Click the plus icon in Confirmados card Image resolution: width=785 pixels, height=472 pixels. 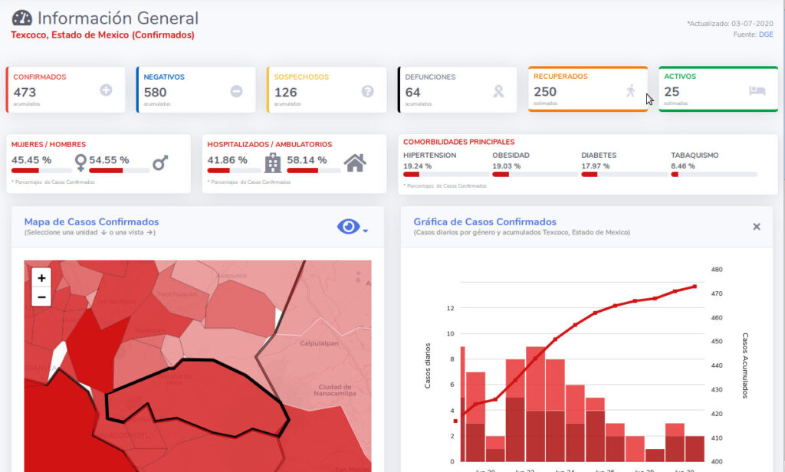[x=106, y=90]
